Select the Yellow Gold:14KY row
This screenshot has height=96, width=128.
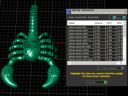95,34
